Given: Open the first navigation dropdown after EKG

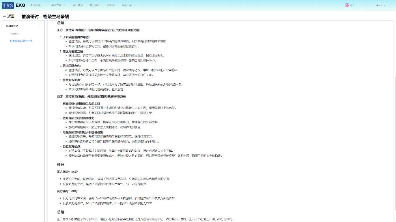Looking at the screenshot, I should tap(37, 5).
